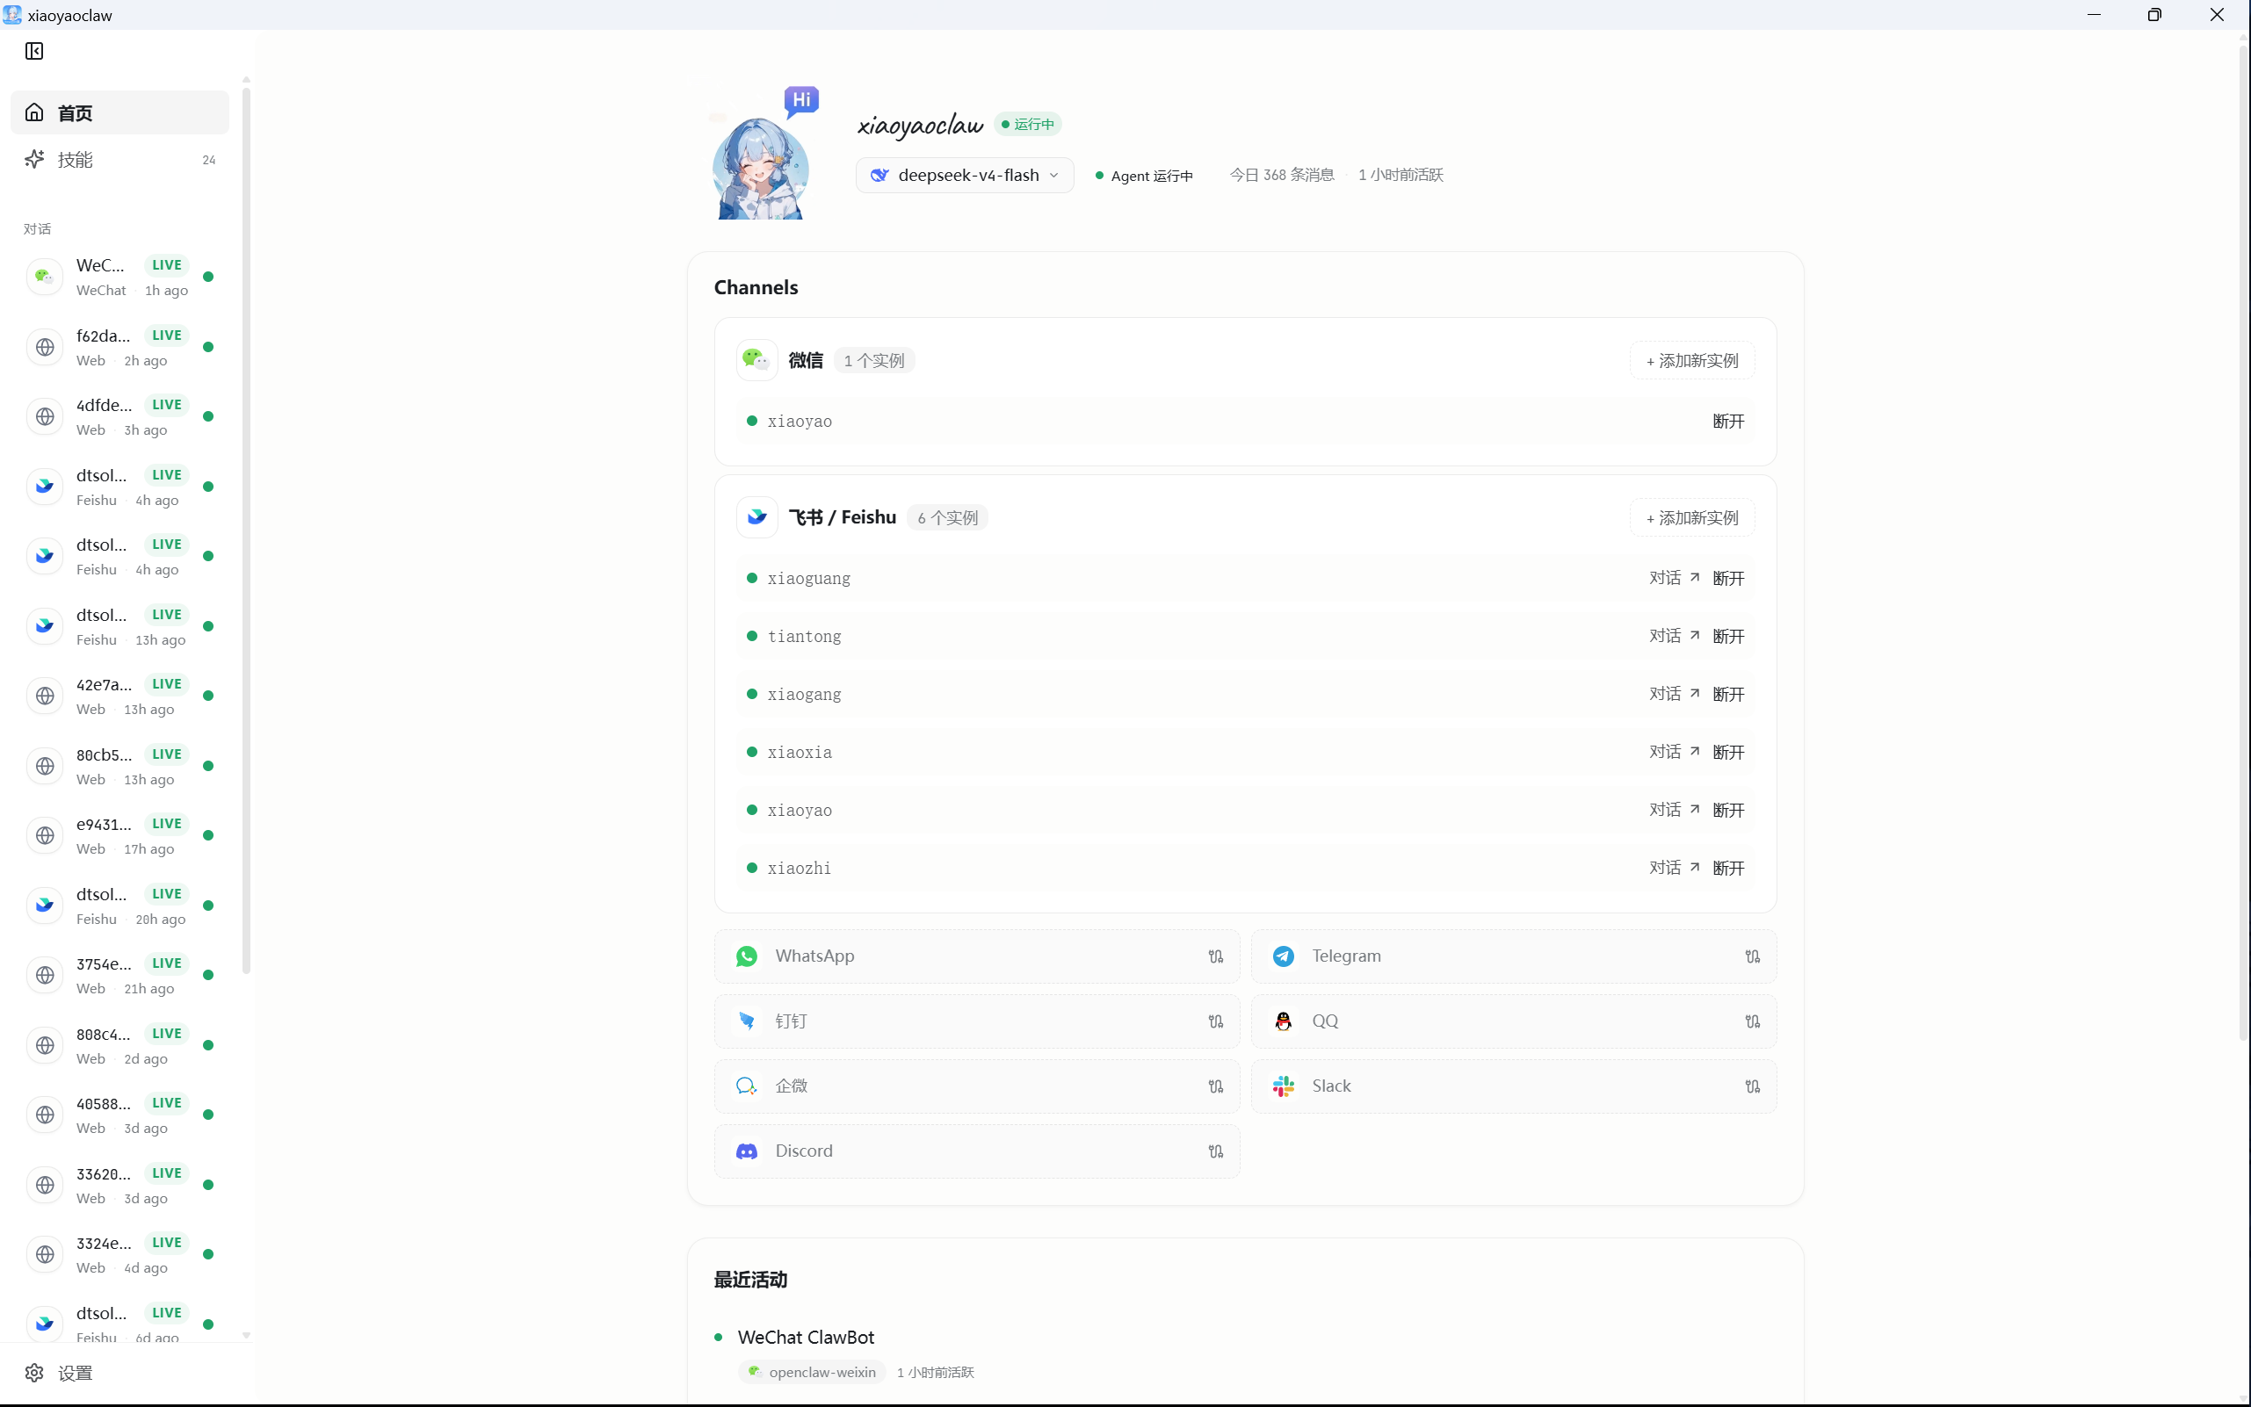Image resolution: width=2251 pixels, height=1407 pixels.
Task: Disconnect the 微信 xiaoyao instance
Action: pyautogui.click(x=1728, y=422)
